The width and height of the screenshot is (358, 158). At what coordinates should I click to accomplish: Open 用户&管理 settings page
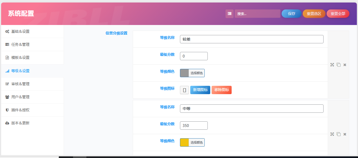click(20, 97)
